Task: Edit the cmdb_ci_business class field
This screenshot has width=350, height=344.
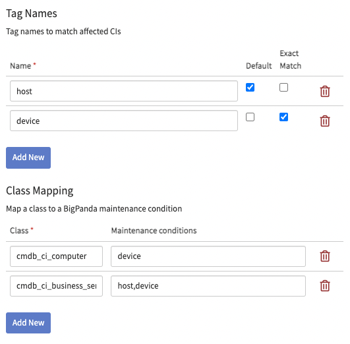Action: 56,286
